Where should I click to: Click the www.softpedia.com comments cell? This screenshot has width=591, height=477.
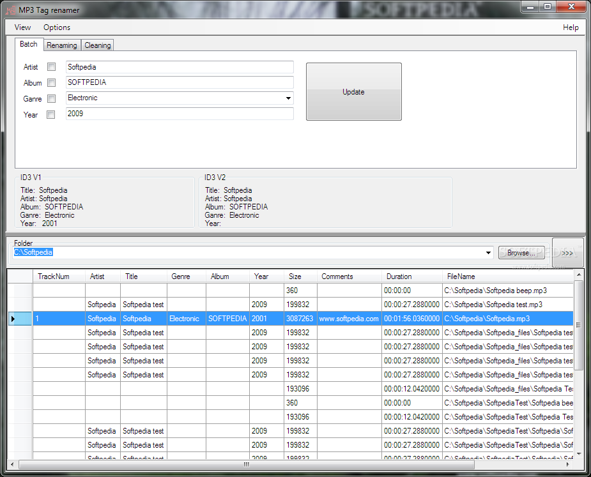[x=349, y=319]
